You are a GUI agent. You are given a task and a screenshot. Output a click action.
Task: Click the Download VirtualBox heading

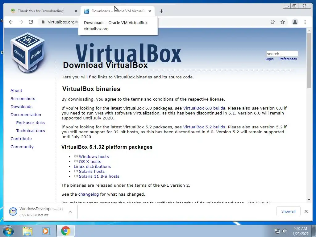tap(105, 65)
